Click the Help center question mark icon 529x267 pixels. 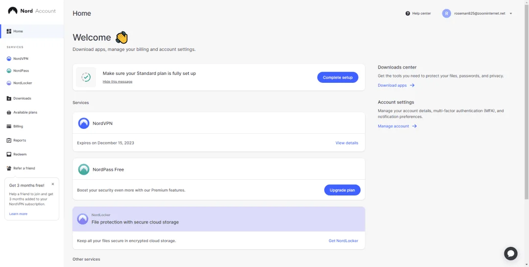tap(408, 14)
